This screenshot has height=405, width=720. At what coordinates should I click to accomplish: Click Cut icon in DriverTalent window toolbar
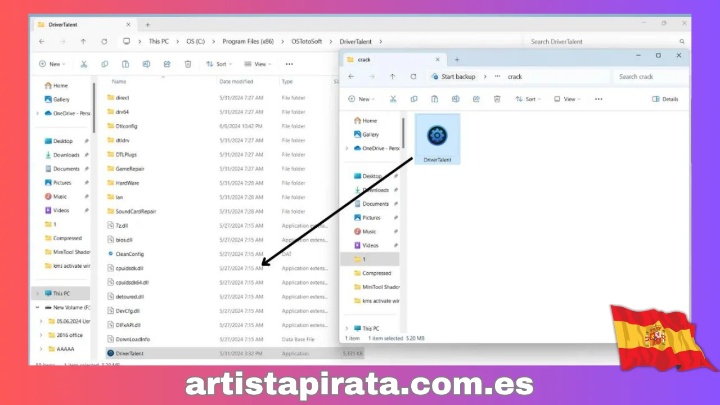coord(84,64)
